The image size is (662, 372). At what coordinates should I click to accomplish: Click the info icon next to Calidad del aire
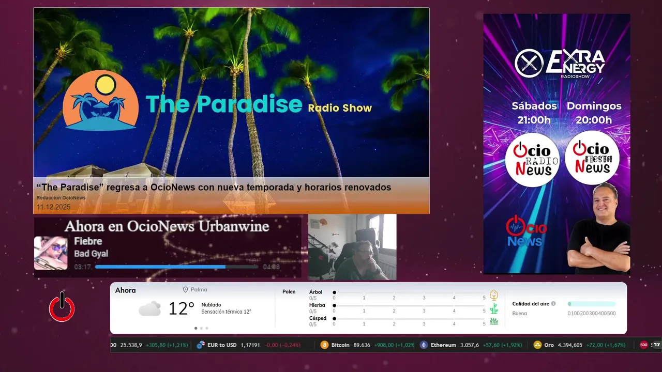tap(553, 304)
